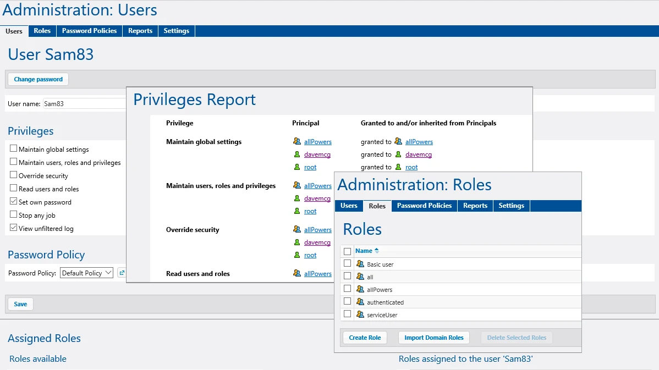Uncheck the Set own password privilege
The height and width of the screenshot is (370, 659).
click(13, 201)
